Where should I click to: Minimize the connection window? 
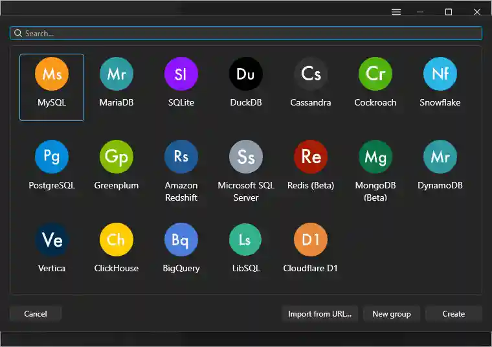click(x=420, y=12)
